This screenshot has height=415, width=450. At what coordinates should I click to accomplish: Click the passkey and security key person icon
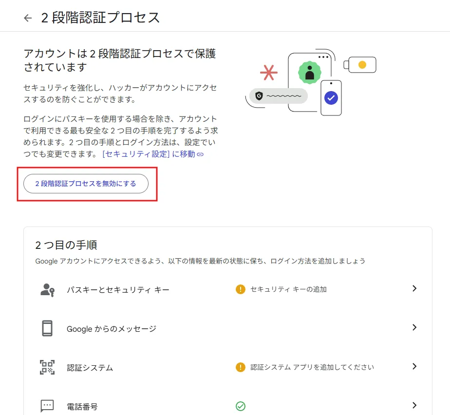pos(47,290)
